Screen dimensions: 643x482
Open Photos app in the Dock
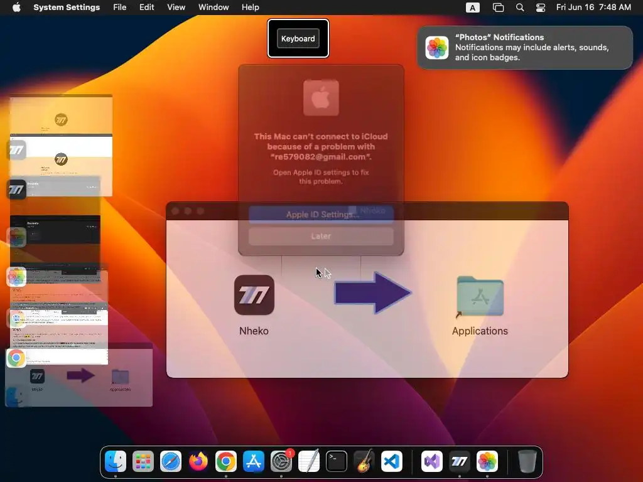click(x=487, y=461)
